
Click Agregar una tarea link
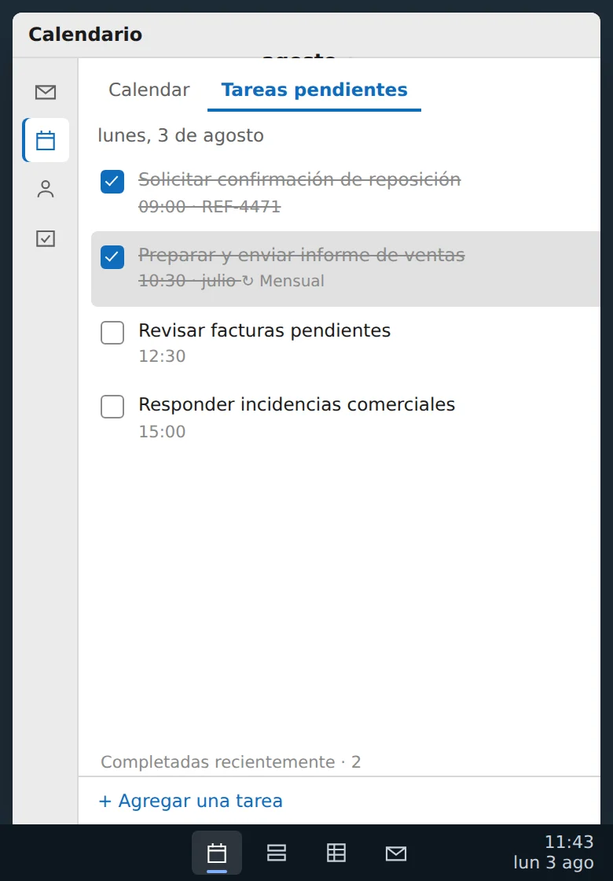[x=191, y=801]
